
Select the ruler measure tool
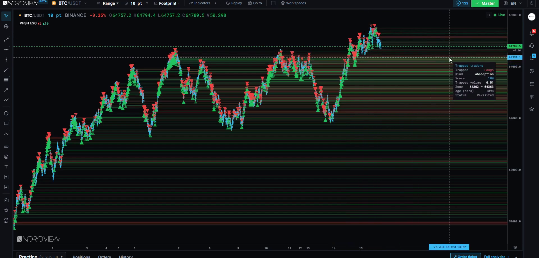[x=6, y=147]
